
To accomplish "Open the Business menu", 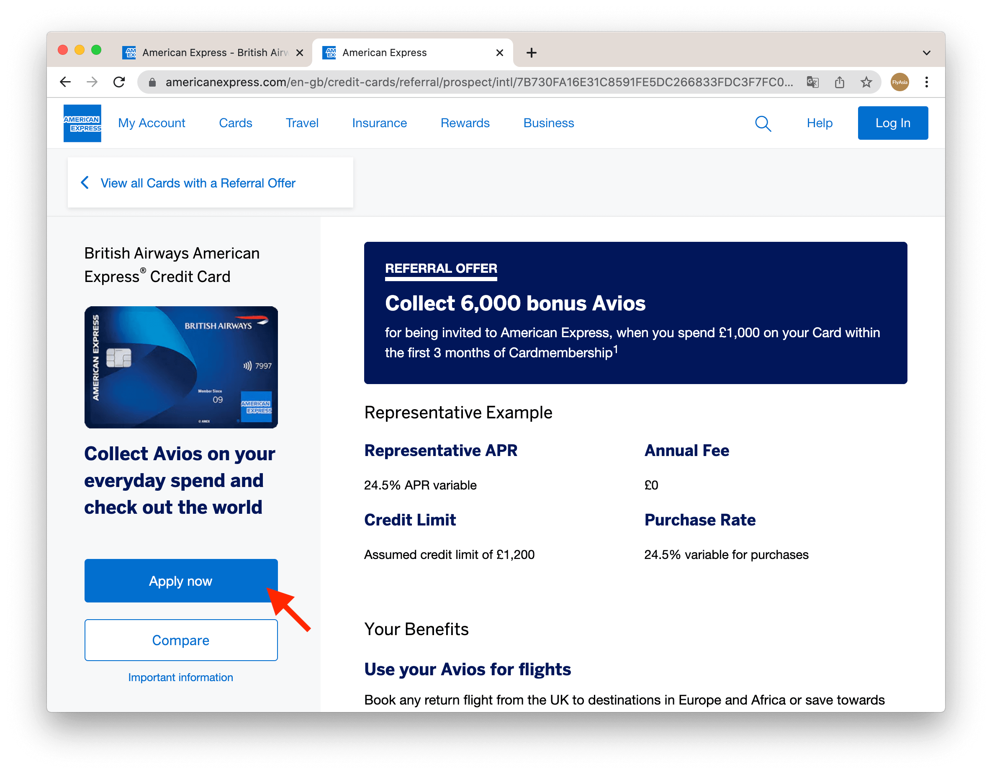I will pyautogui.click(x=549, y=123).
